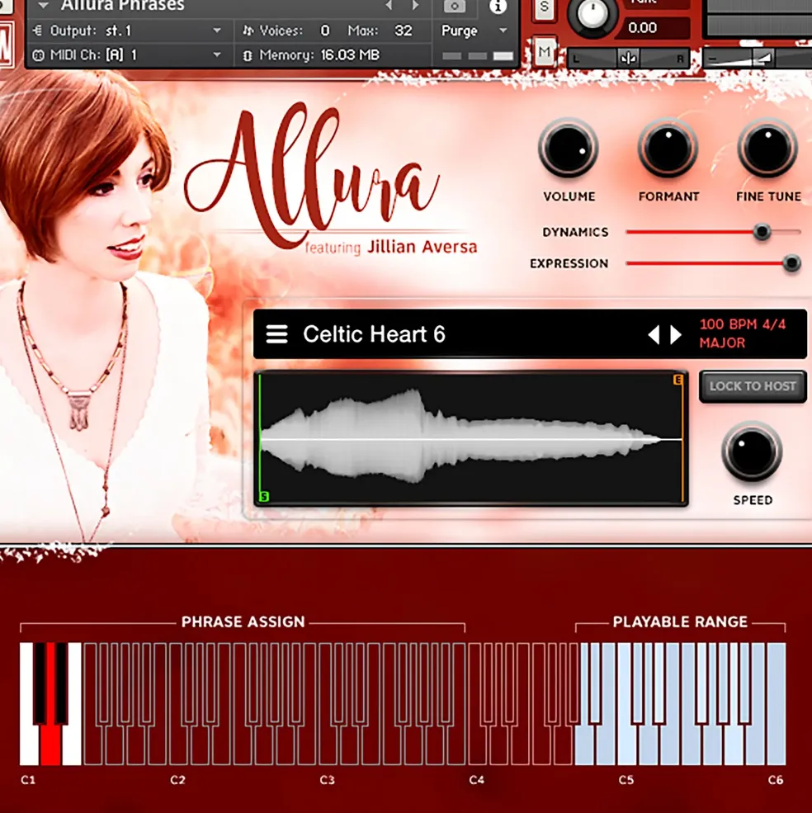
Task: Click the header Tune knob
Action: pos(592,16)
